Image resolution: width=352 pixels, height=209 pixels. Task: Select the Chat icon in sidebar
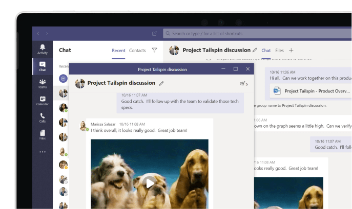pyautogui.click(x=43, y=66)
